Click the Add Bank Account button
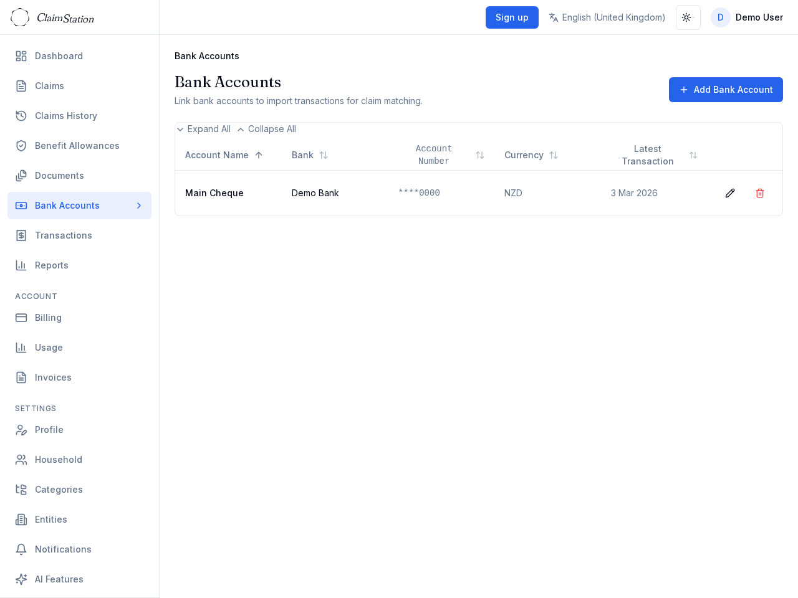 pos(726,90)
